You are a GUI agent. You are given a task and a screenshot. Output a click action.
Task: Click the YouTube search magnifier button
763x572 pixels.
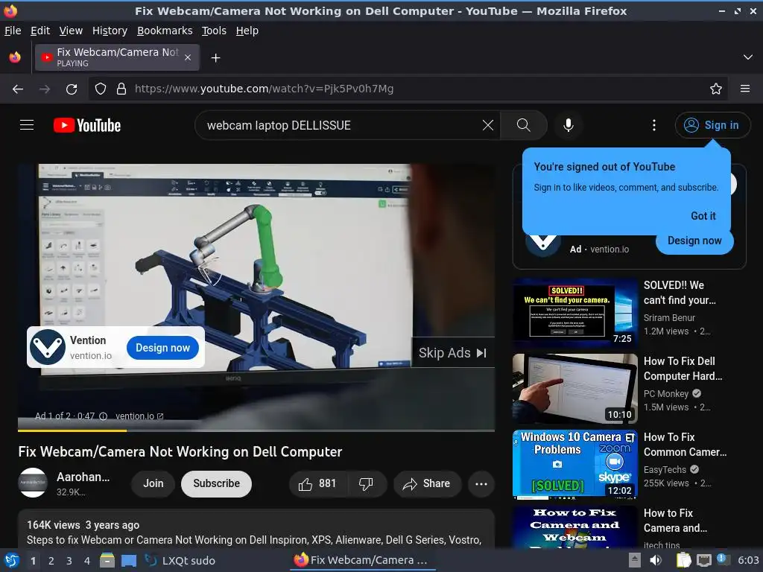pyautogui.click(x=524, y=125)
